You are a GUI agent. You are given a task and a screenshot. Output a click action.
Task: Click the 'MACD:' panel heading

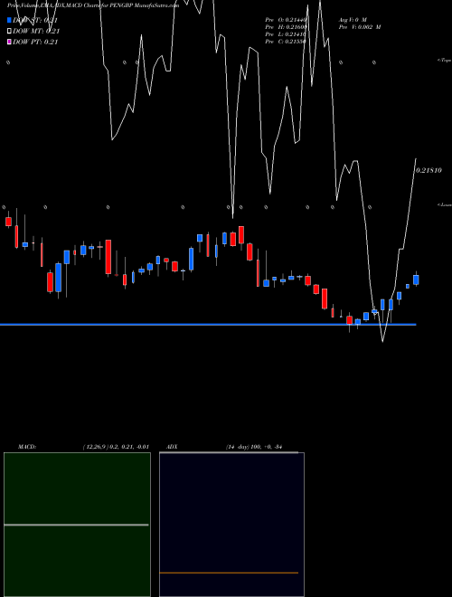click(x=27, y=447)
